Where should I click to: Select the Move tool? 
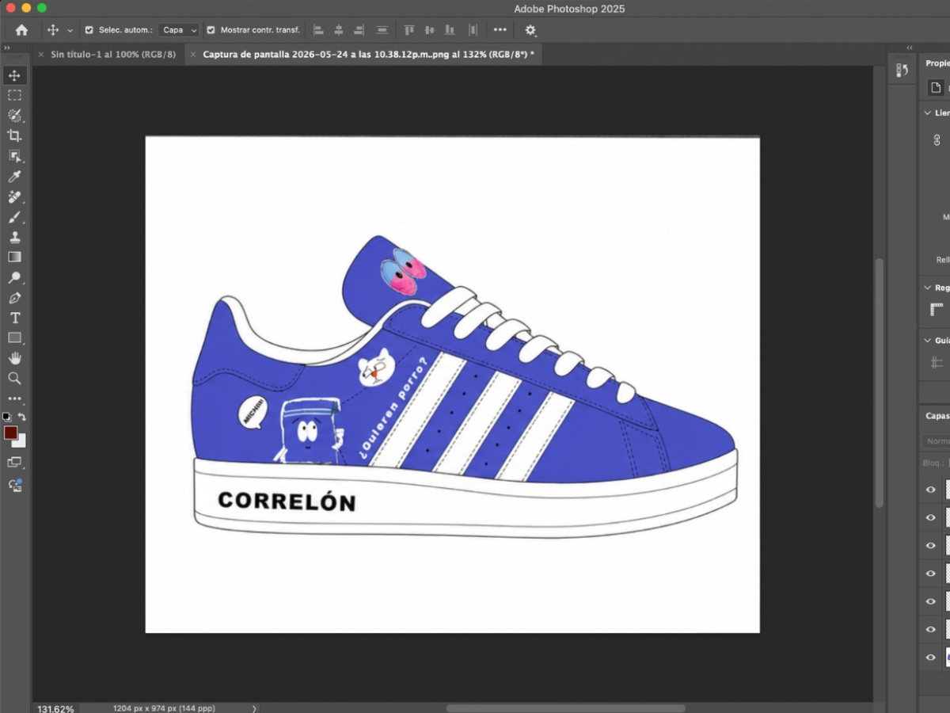point(14,75)
